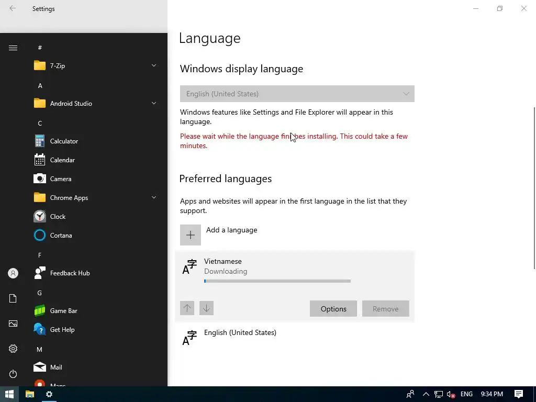Click the Remove button for Vietnamese

[386, 309]
